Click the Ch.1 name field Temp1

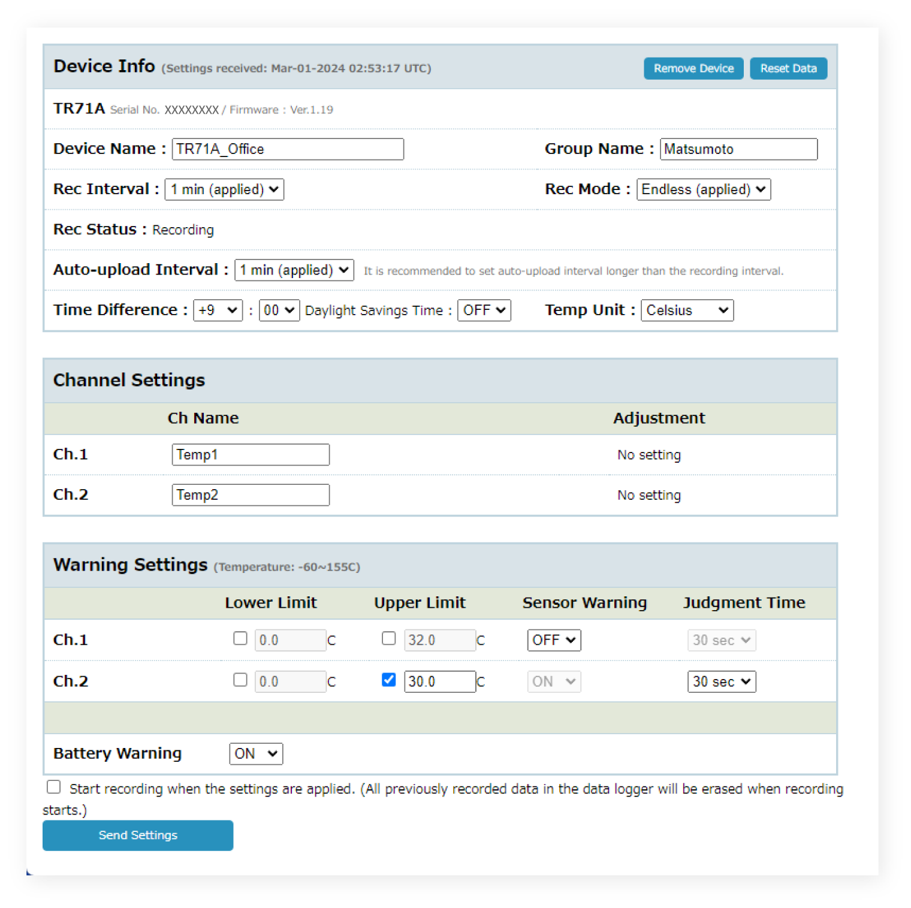[x=251, y=455]
